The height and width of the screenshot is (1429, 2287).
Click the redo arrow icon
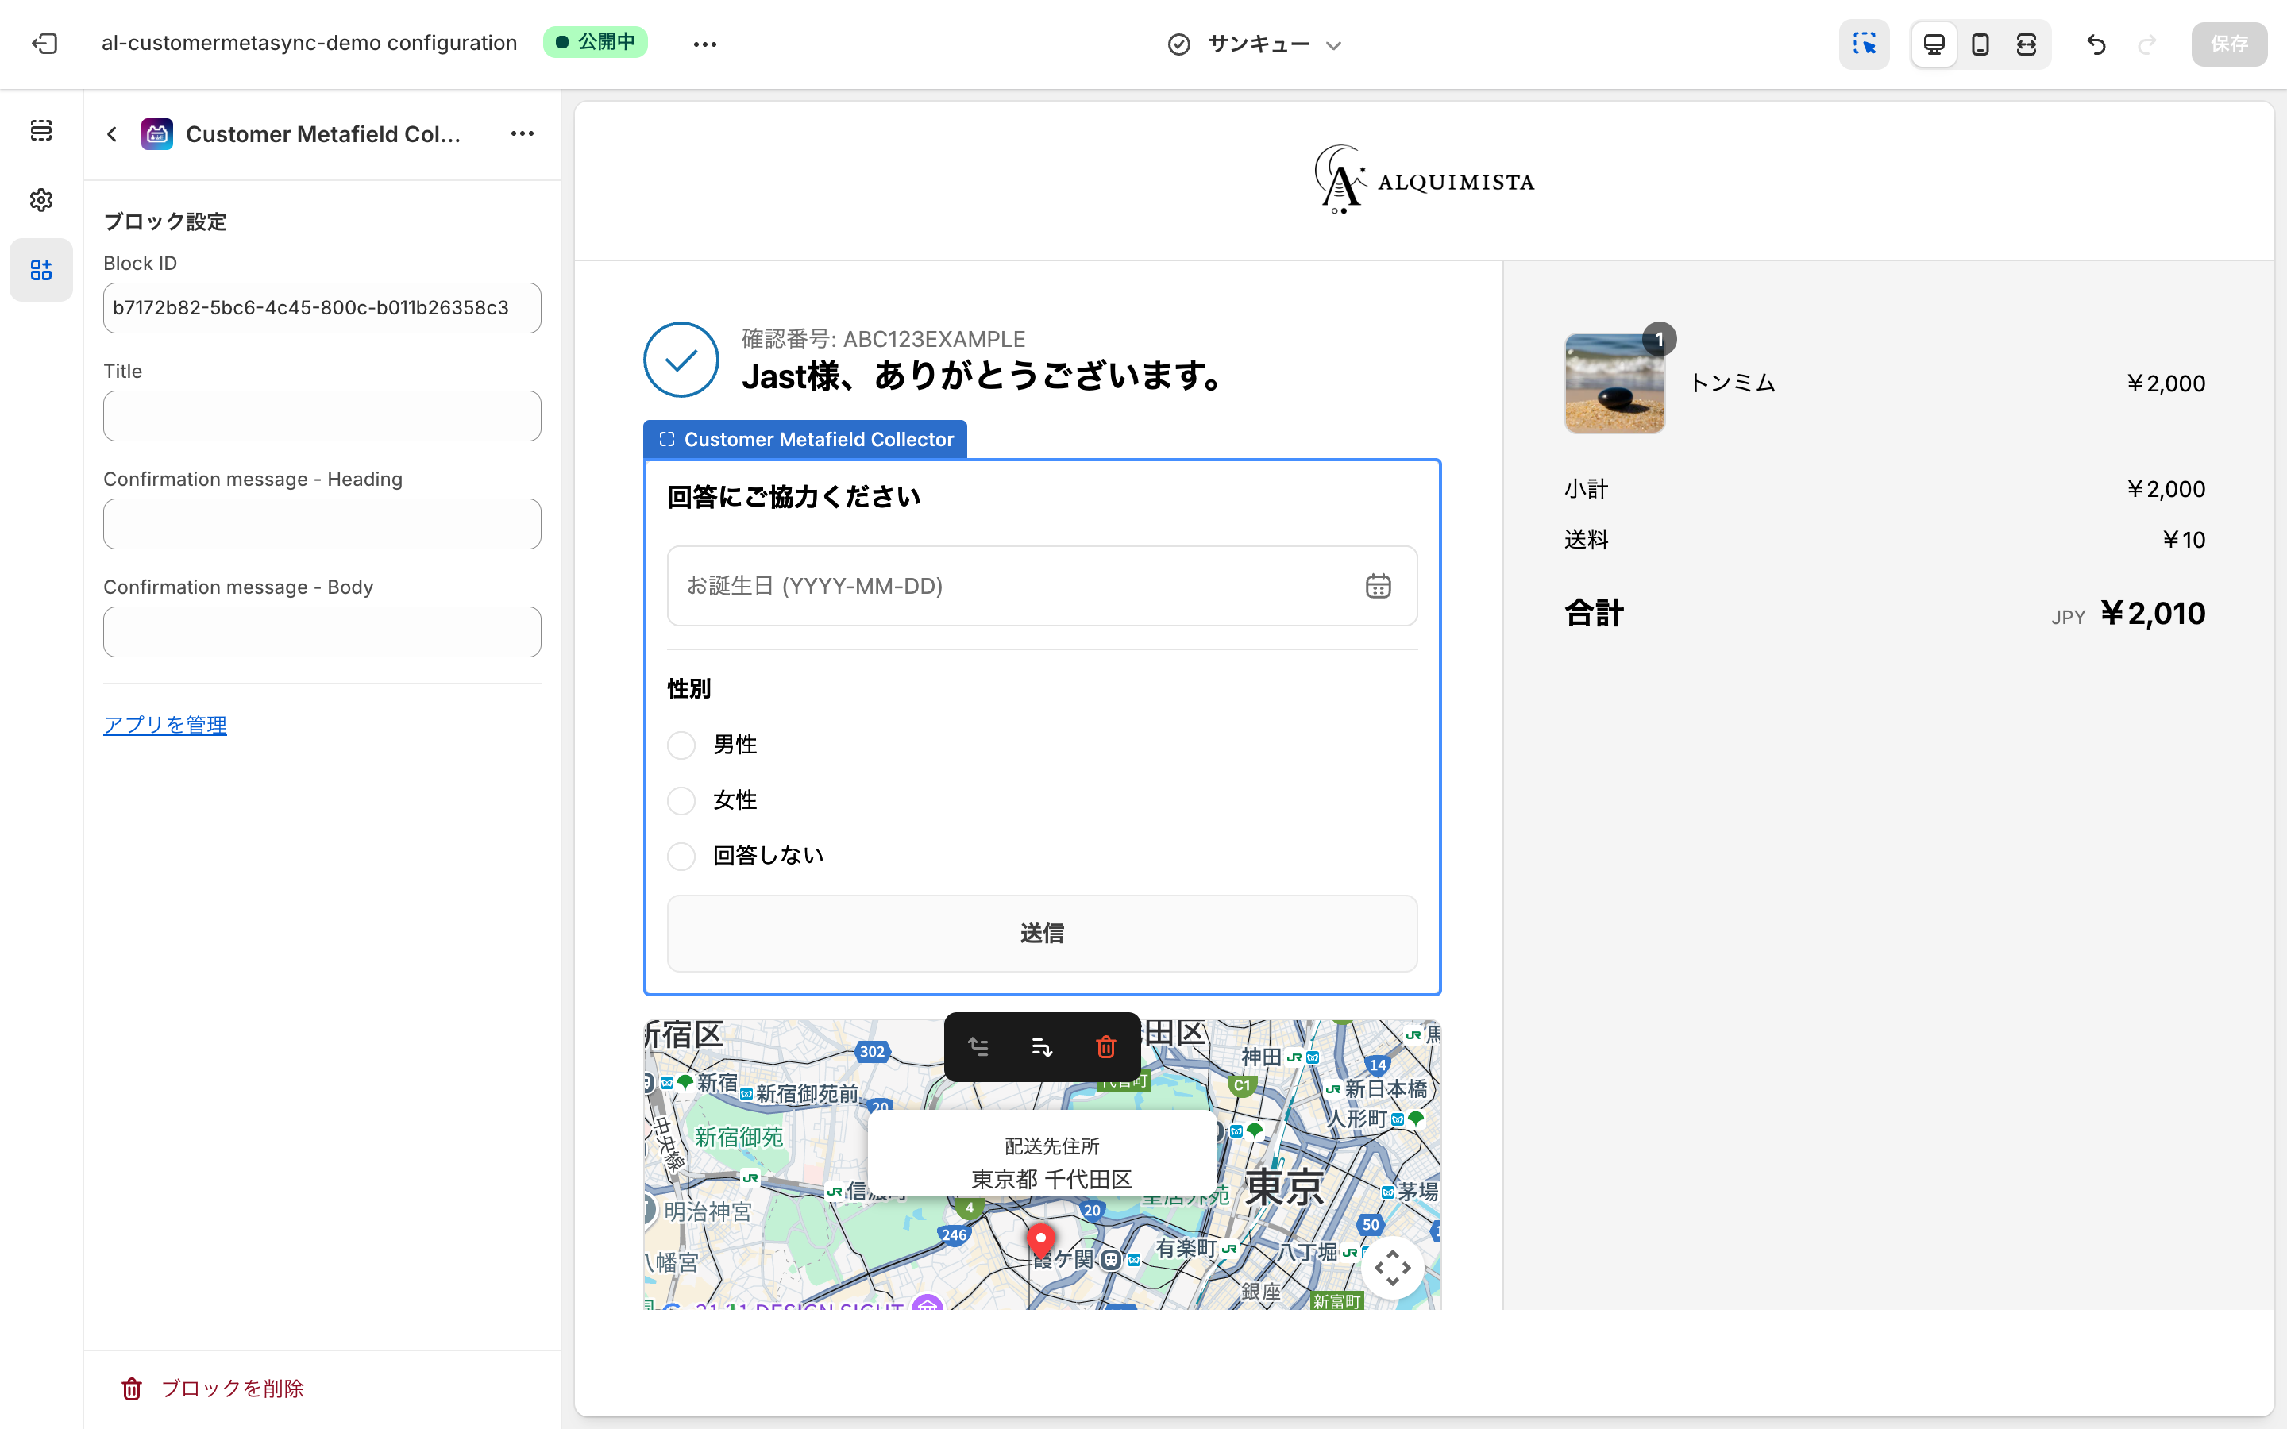[x=2146, y=44]
